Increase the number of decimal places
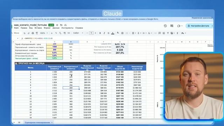 [64, 33]
